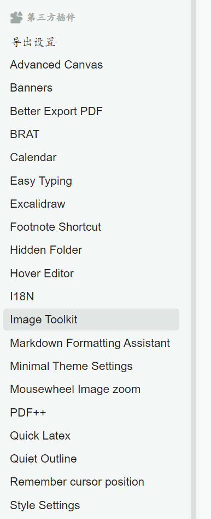Image resolution: width=211 pixels, height=519 pixels.
Task: Open Better Export PDF settings
Action: point(91,111)
